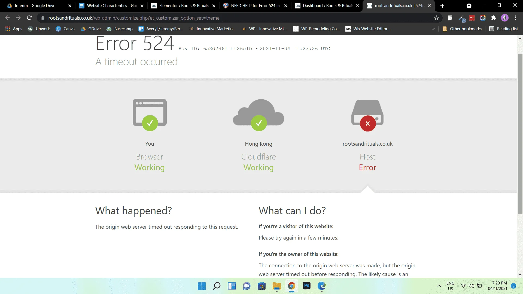Open the Reading list panel
This screenshot has height=294, width=523.
point(504,29)
